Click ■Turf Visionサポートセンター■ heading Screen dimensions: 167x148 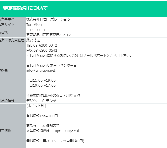click(x=51, y=66)
